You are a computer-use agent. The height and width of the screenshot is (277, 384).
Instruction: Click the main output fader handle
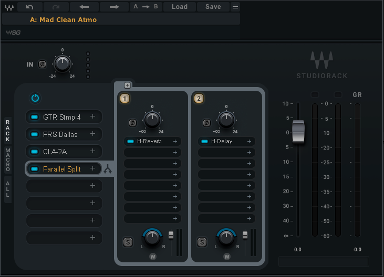click(x=298, y=131)
